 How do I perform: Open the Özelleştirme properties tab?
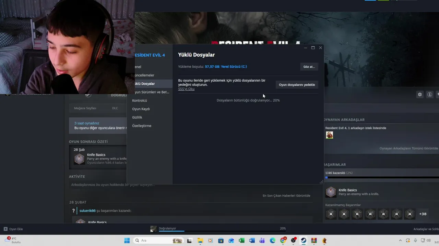pos(142,126)
